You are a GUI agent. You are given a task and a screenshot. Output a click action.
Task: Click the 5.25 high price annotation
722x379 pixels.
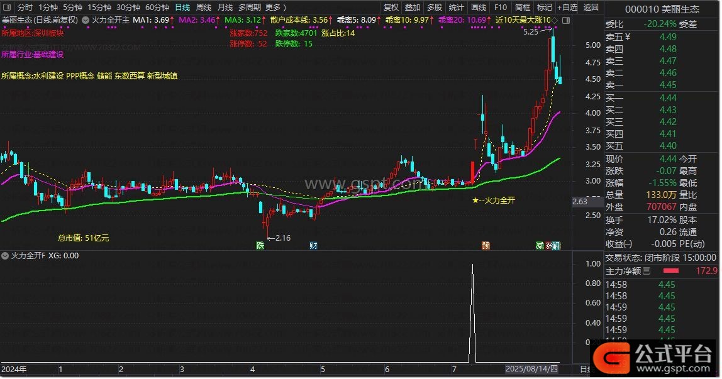click(x=531, y=31)
